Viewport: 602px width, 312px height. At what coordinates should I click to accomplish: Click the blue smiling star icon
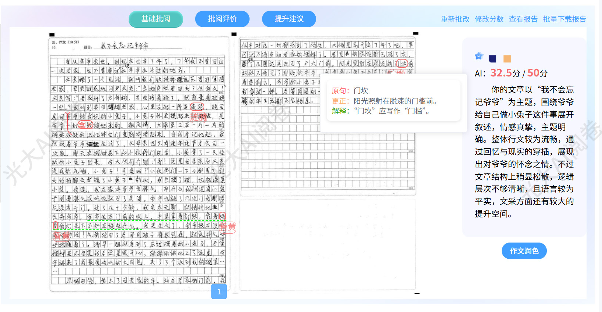tap(479, 56)
